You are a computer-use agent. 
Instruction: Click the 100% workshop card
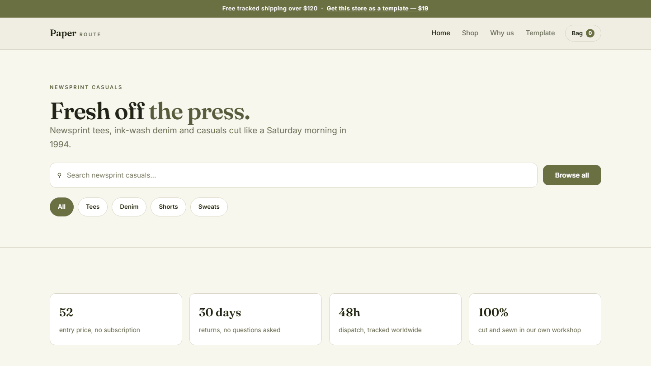[535, 319]
